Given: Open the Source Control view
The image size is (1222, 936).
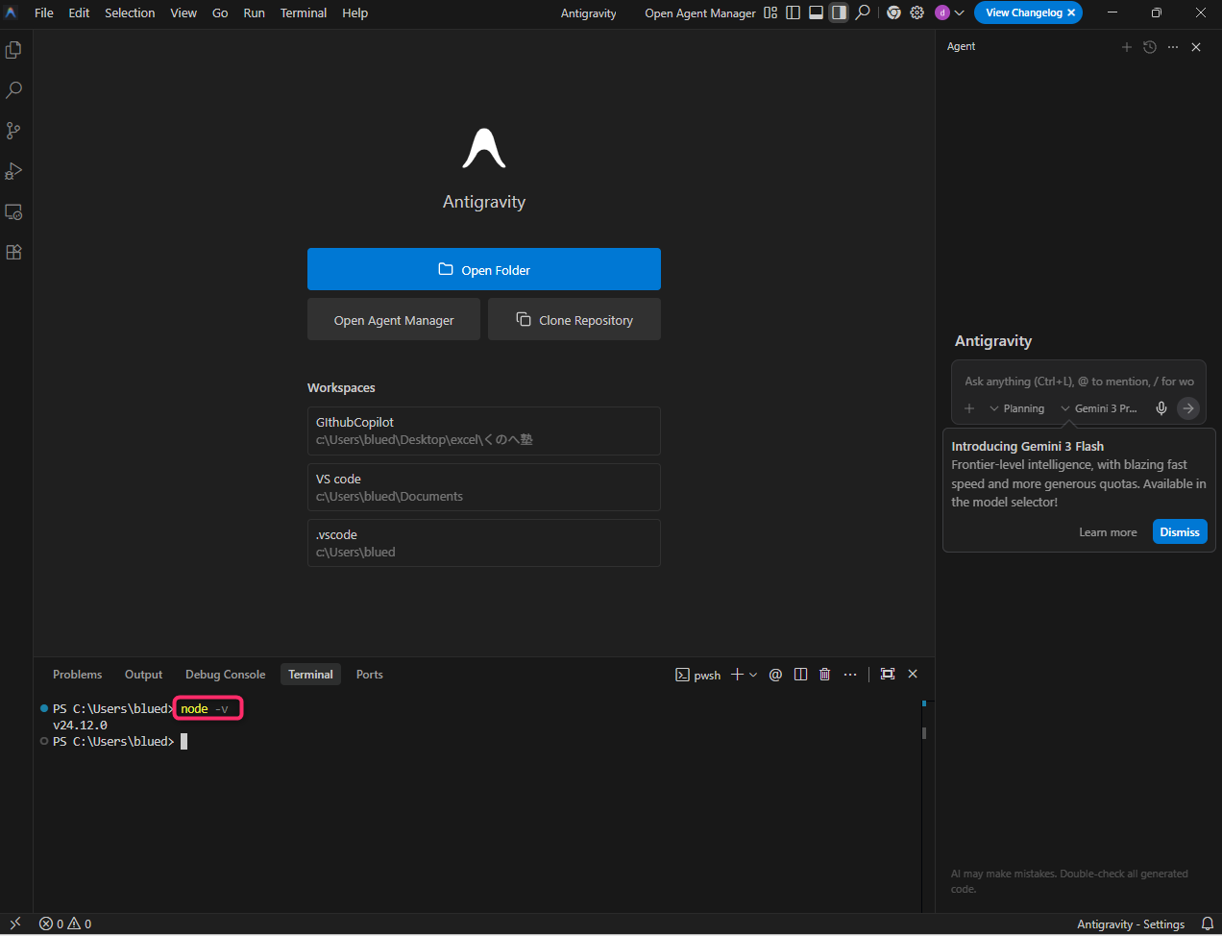Looking at the screenshot, I should [x=13, y=131].
